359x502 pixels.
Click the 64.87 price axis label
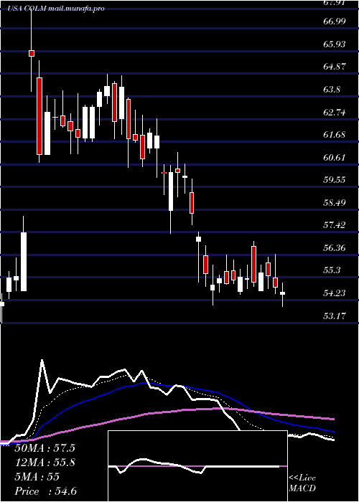click(335, 67)
